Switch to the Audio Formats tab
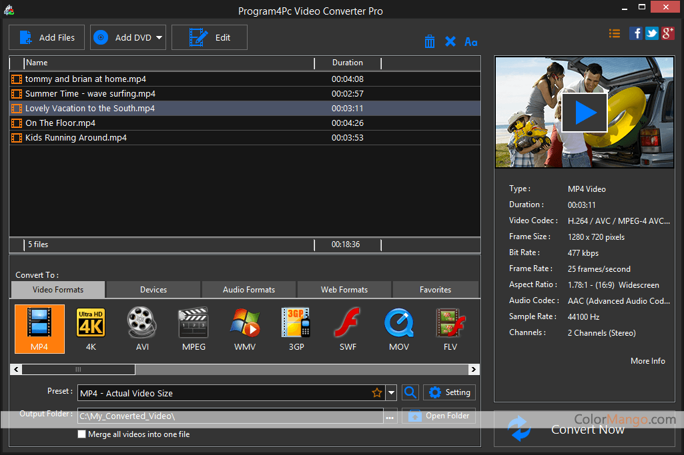The height and width of the screenshot is (455, 684). 249,290
